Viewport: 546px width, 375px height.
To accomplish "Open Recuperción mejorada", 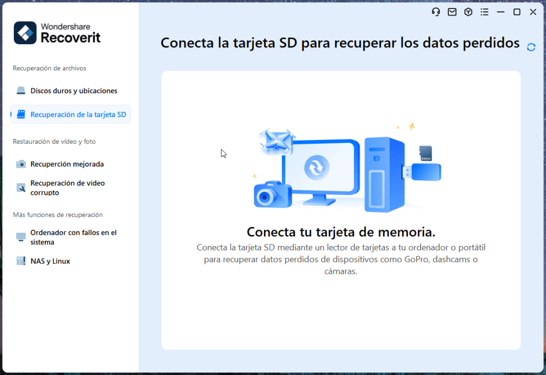I will pyautogui.click(x=71, y=164).
